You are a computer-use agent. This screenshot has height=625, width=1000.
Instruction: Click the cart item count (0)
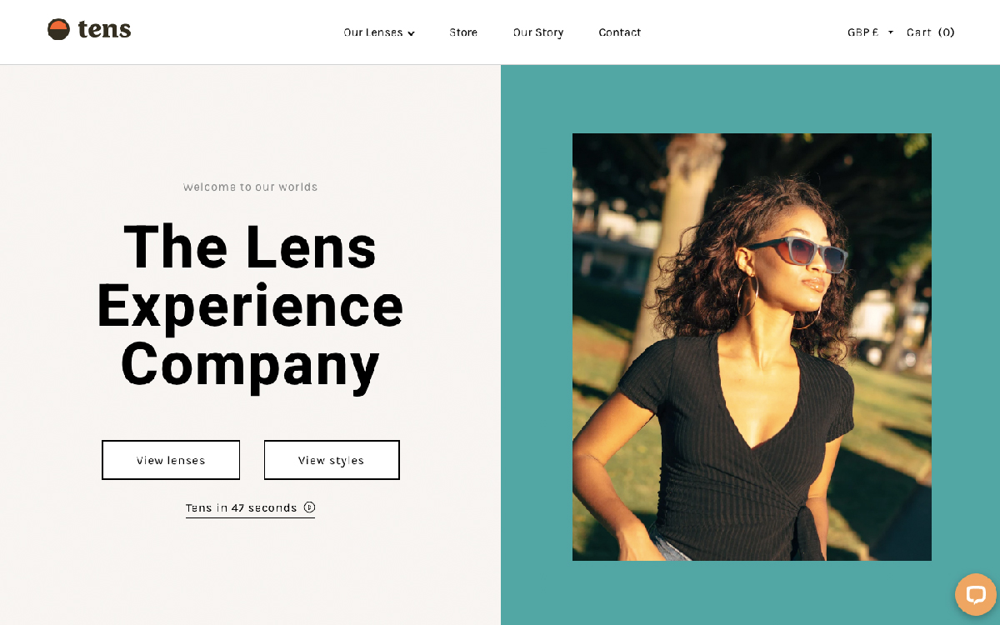coord(947,32)
